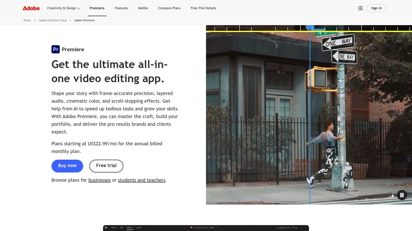This screenshot has height=231, width=412.
Task: Click the Import tab in Premiere preview
Action: (114, 227)
